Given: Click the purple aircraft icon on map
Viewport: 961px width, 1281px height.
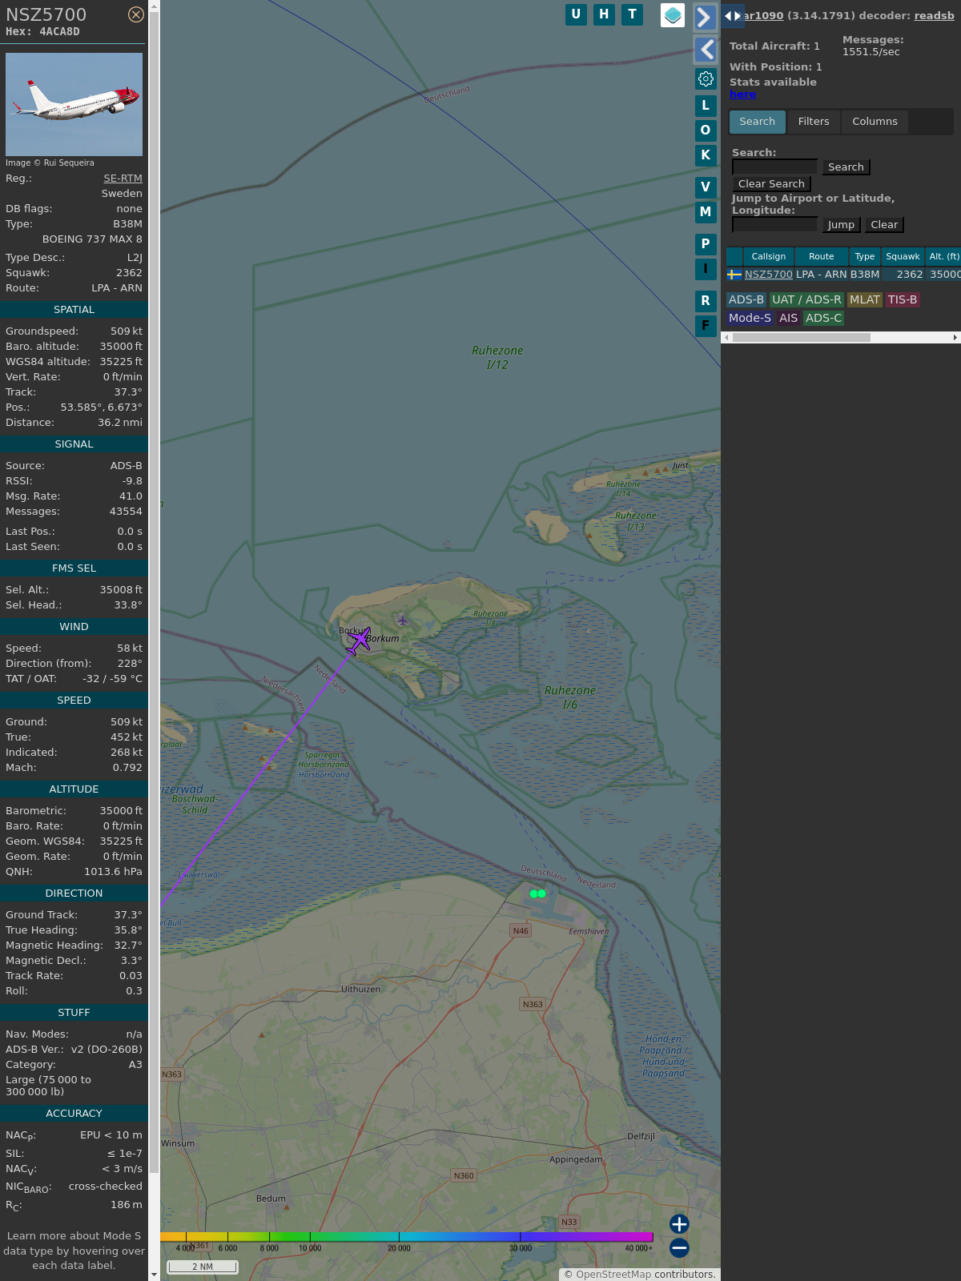Looking at the screenshot, I should [360, 640].
